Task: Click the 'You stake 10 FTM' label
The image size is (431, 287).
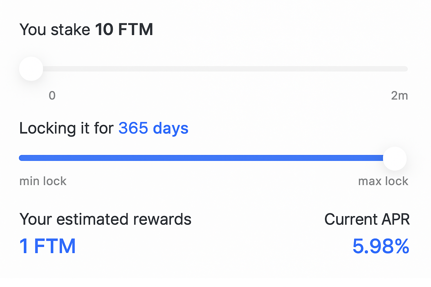Action: [x=86, y=29]
